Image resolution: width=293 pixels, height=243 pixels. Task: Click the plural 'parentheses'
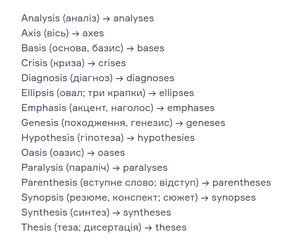pyautogui.click(x=242, y=183)
